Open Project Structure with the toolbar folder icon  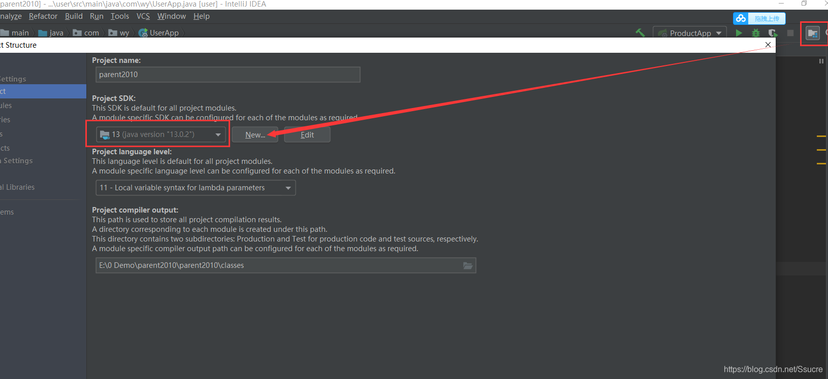pyautogui.click(x=813, y=33)
